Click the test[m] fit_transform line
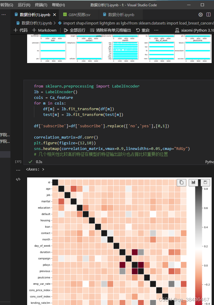 [x=83, y=115]
